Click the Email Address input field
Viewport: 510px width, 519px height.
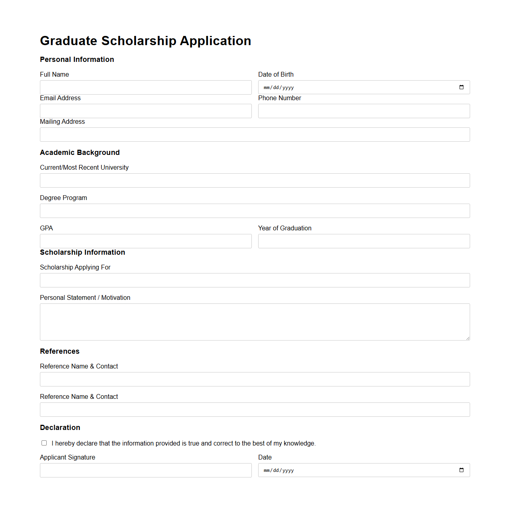click(x=145, y=111)
